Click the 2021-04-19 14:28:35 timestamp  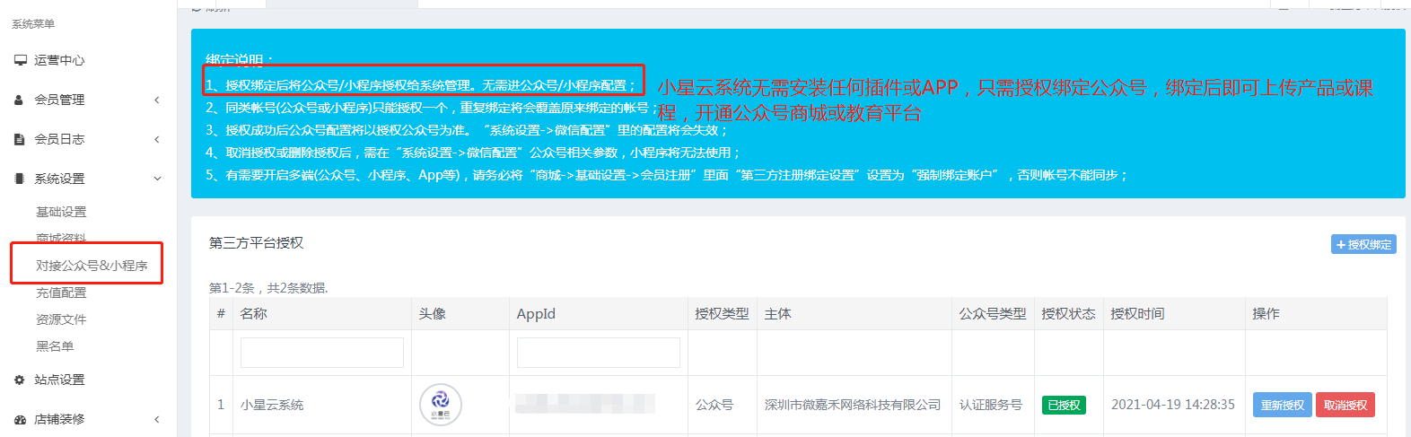coord(1173,405)
